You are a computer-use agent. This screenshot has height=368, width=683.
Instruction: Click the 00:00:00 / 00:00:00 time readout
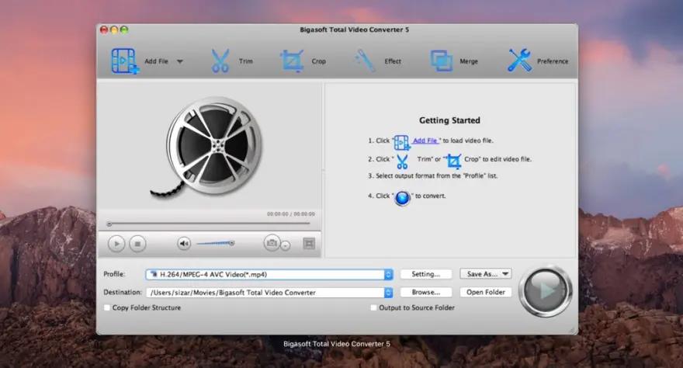(290, 214)
